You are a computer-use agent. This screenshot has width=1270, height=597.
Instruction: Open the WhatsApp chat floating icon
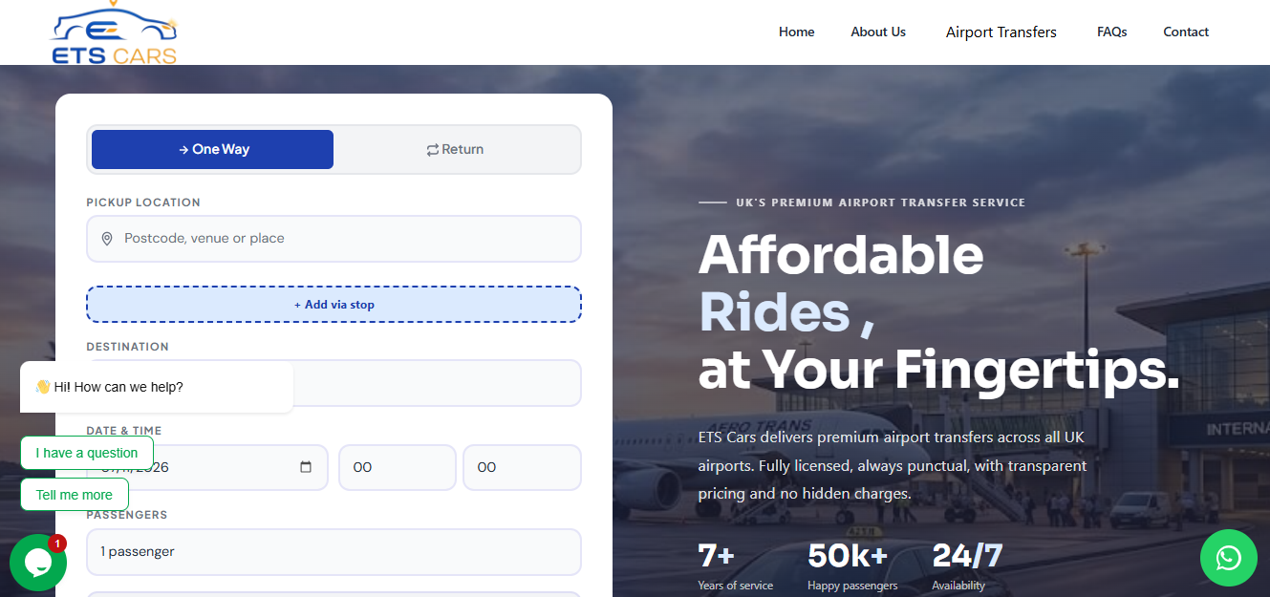pos(1228,558)
